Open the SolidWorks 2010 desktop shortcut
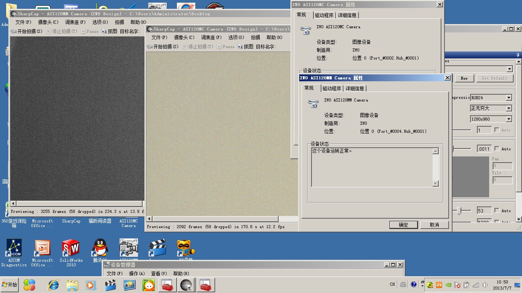This screenshot has width=522, height=293. coord(71,253)
